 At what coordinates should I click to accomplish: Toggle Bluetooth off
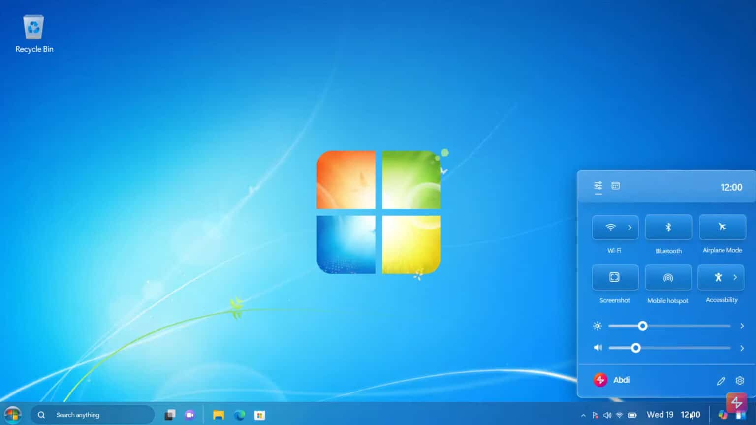(x=668, y=227)
